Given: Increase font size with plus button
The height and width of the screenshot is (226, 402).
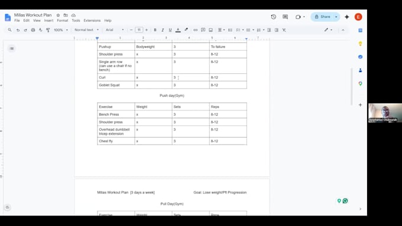Looking at the screenshot, I should tap(147, 30).
